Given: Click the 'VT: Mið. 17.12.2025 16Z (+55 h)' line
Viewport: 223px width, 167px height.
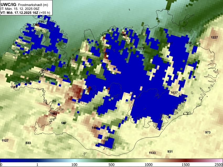Looking at the screenshot, I should pos(25,13).
